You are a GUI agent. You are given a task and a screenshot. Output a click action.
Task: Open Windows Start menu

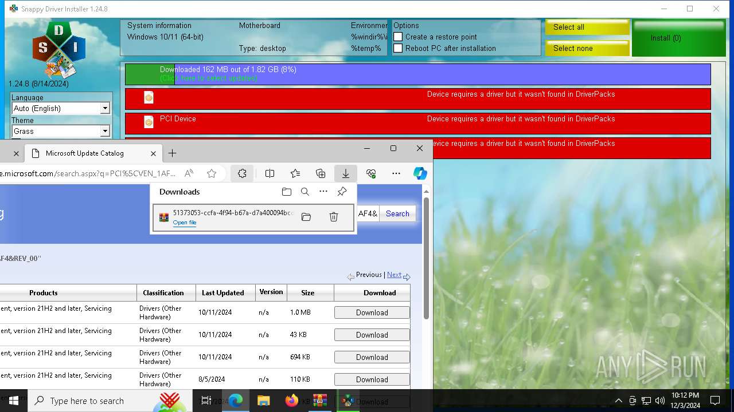coord(14,401)
